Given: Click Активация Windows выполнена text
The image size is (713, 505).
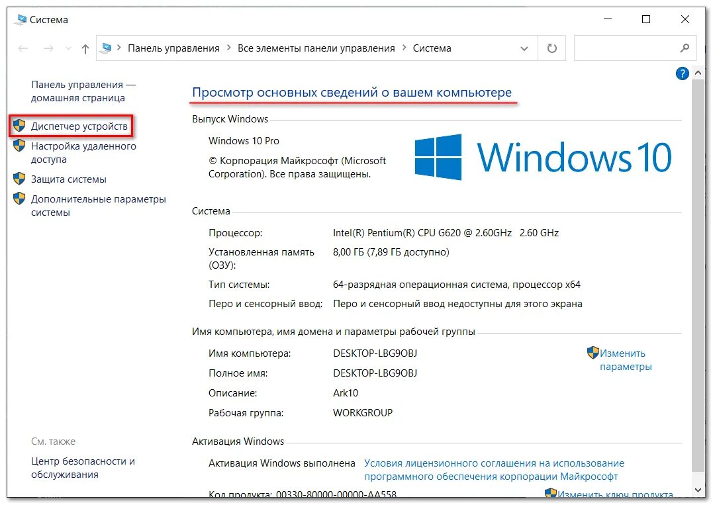Looking at the screenshot, I should (282, 463).
